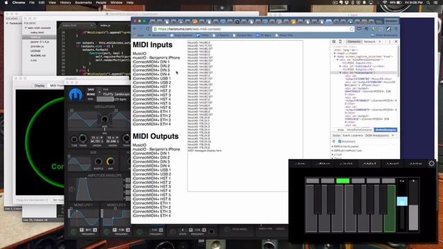Open Spotlight search in menu bar
The image size is (443, 249).
point(428,3)
